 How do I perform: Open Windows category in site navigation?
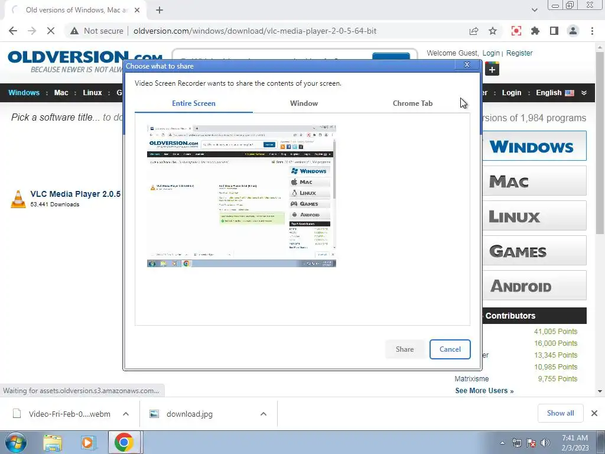click(x=24, y=93)
